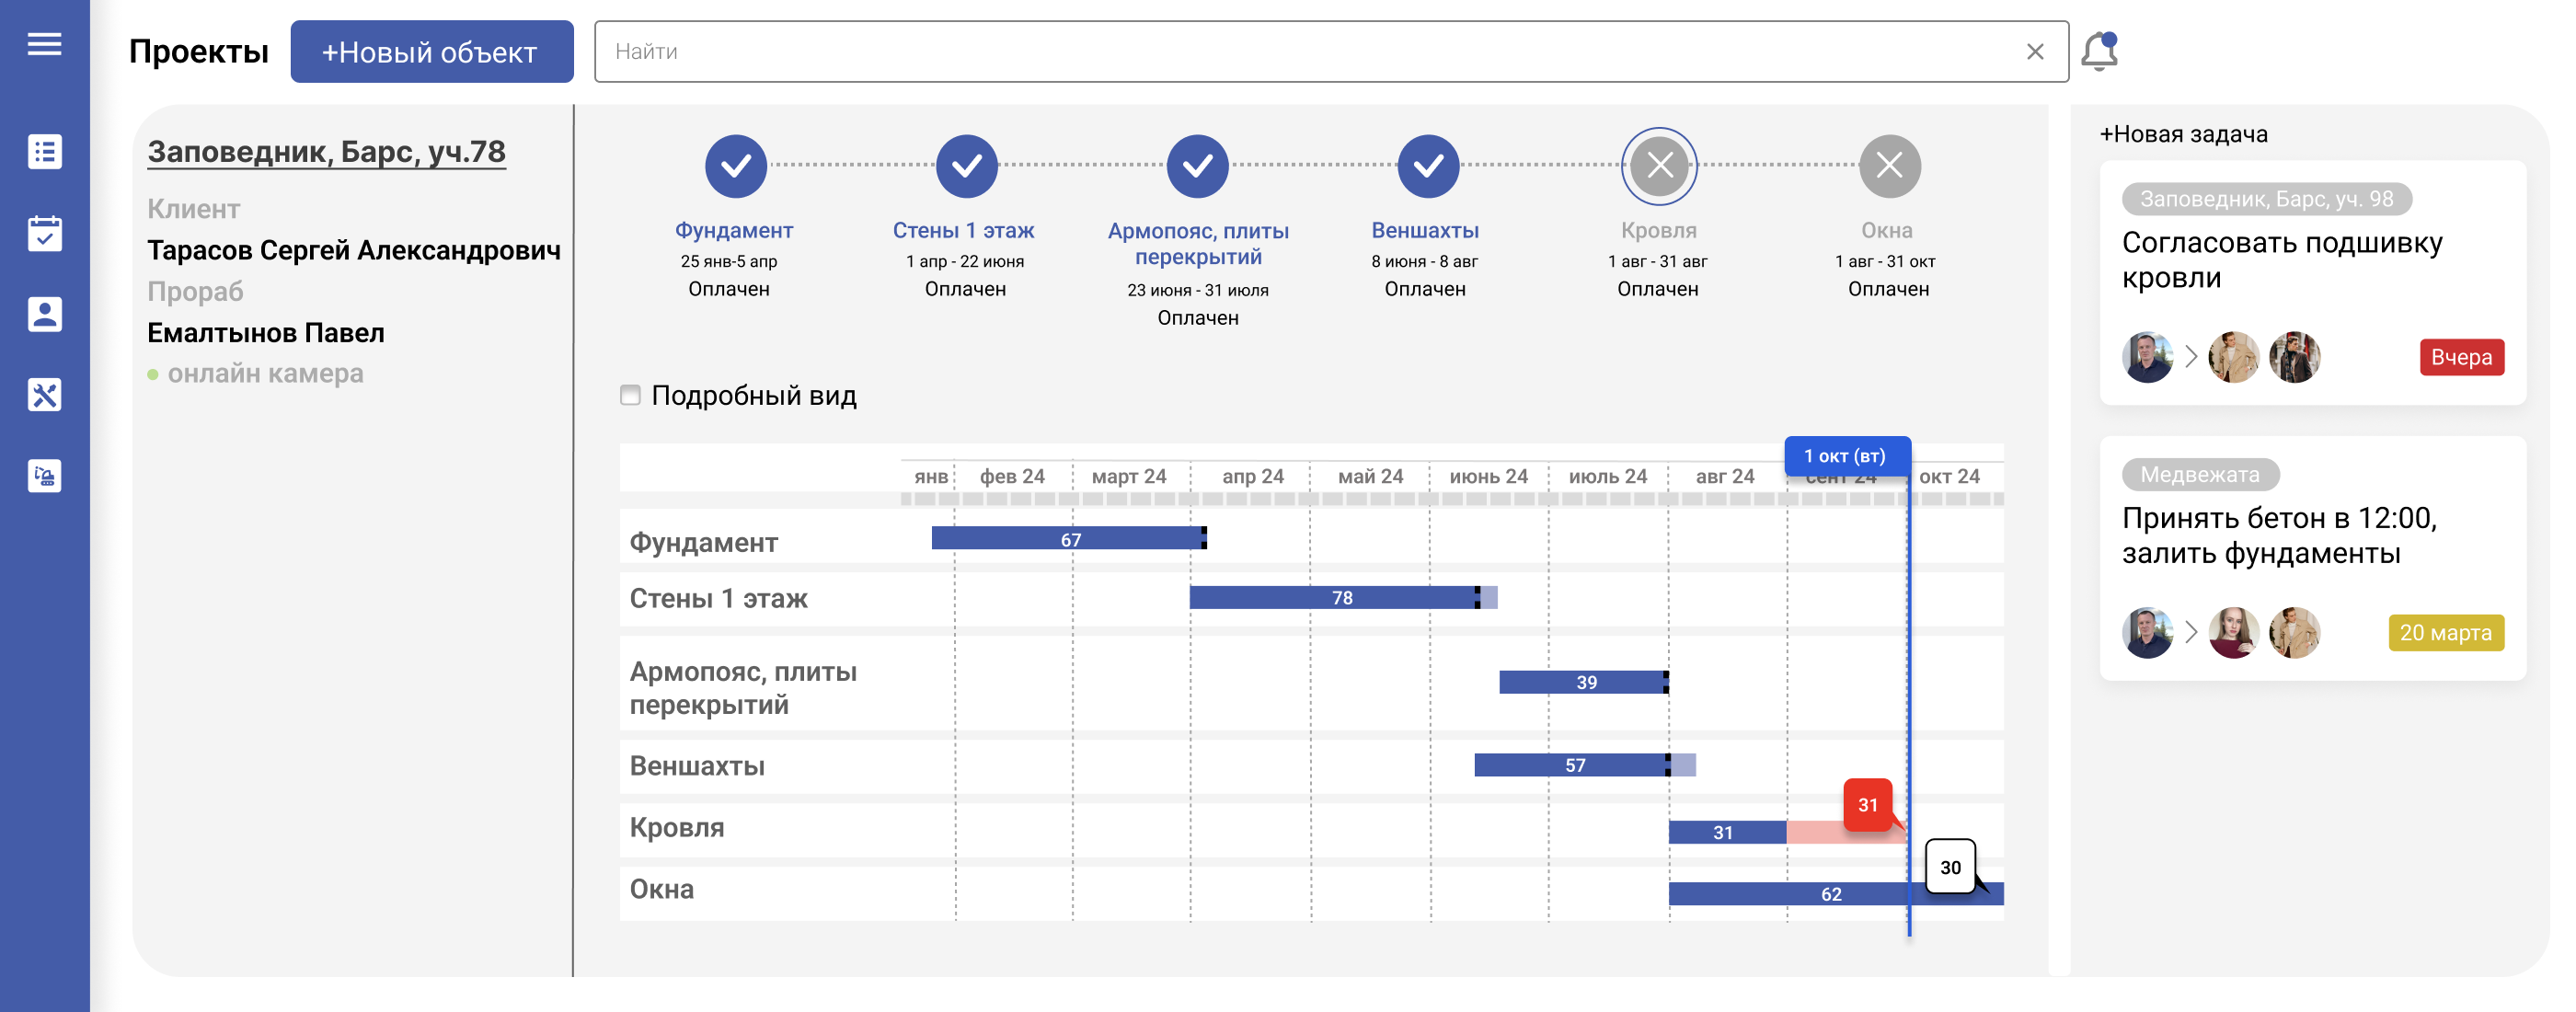Enable the Подробный вид checkbox
This screenshot has width=2576, height=1012.
click(630, 395)
